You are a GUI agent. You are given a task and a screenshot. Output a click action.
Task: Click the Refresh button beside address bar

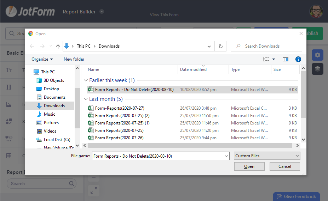pos(221,46)
